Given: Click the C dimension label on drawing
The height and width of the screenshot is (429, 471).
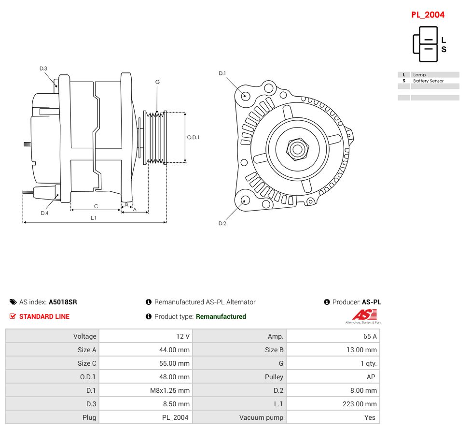Looking at the screenshot, I should tap(96, 206).
